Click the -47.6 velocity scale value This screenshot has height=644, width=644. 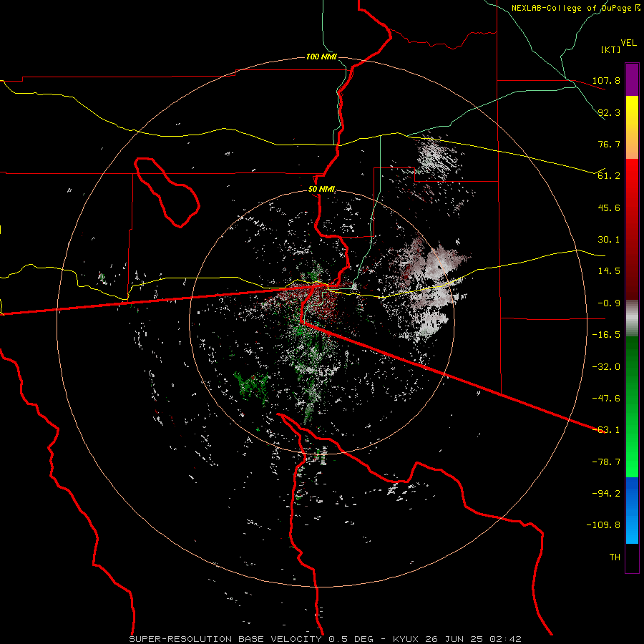pyautogui.click(x=606, y=399)
